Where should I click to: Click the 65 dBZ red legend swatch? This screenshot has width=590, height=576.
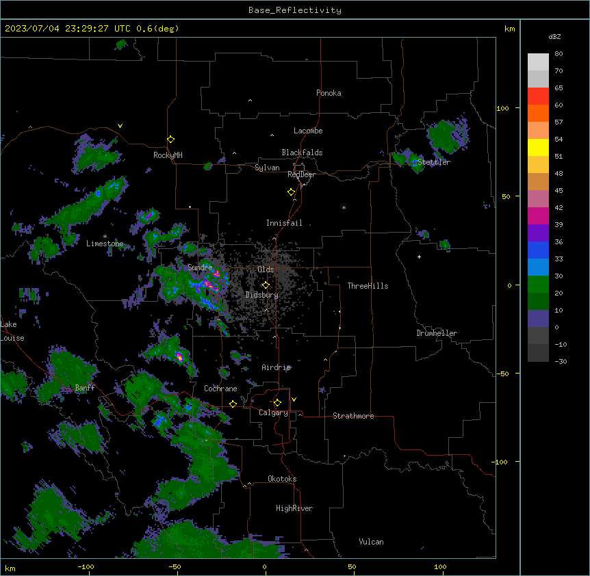coord(538,96)
